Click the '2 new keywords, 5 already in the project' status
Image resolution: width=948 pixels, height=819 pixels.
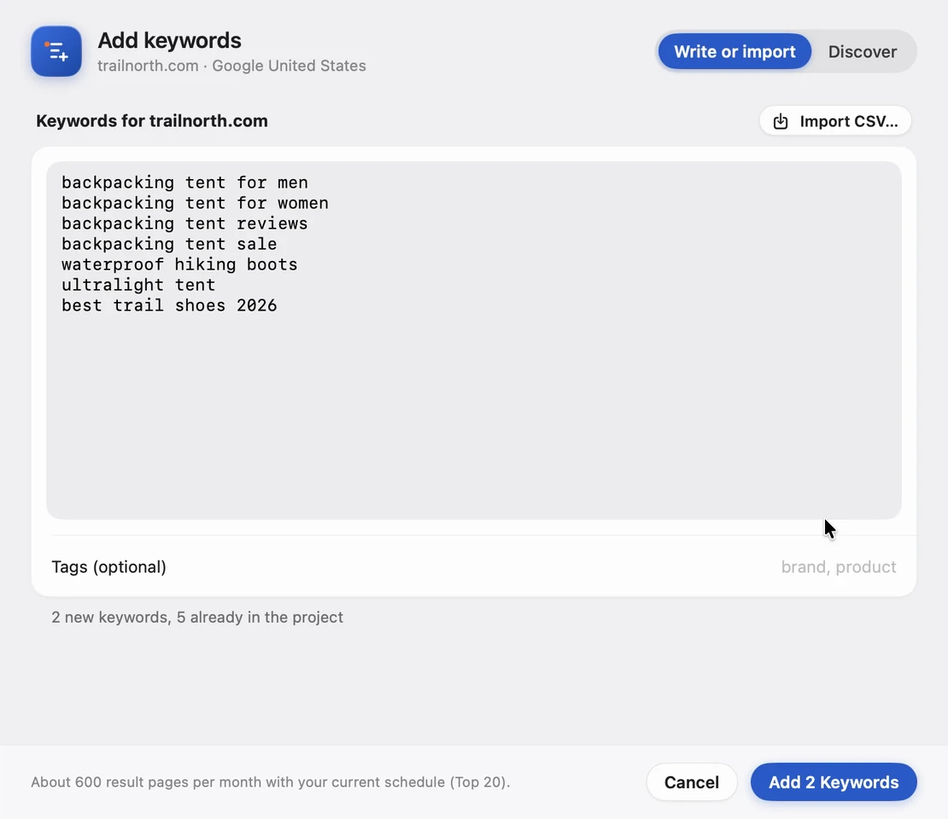(x=197, y=618)
